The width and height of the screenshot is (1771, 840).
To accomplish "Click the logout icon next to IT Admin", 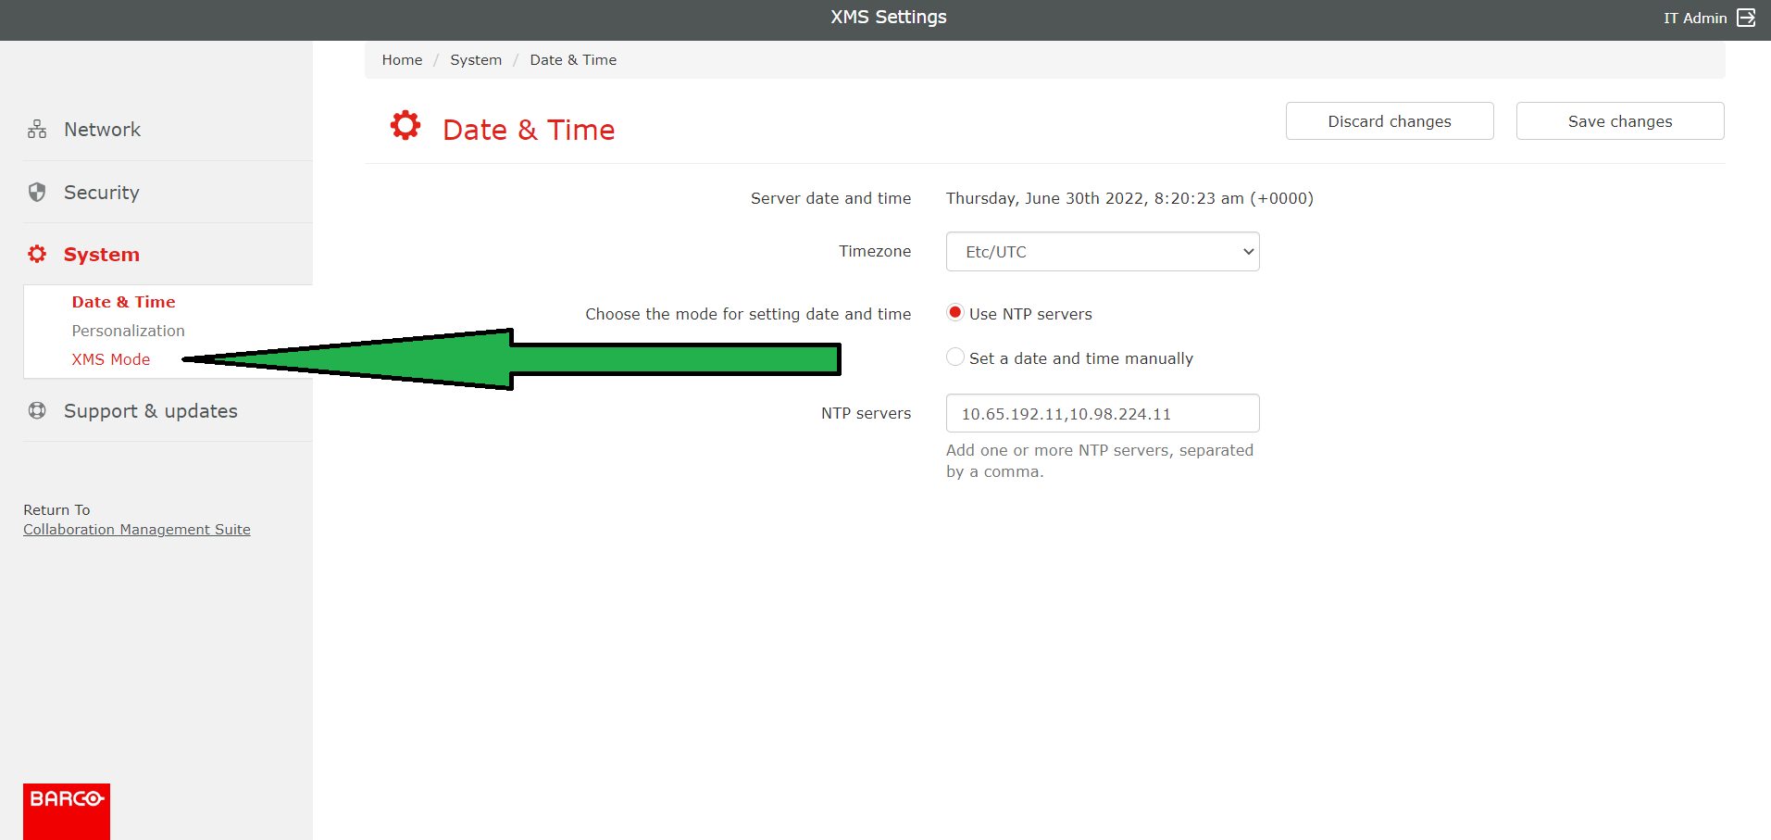I will click(1746, 18).
